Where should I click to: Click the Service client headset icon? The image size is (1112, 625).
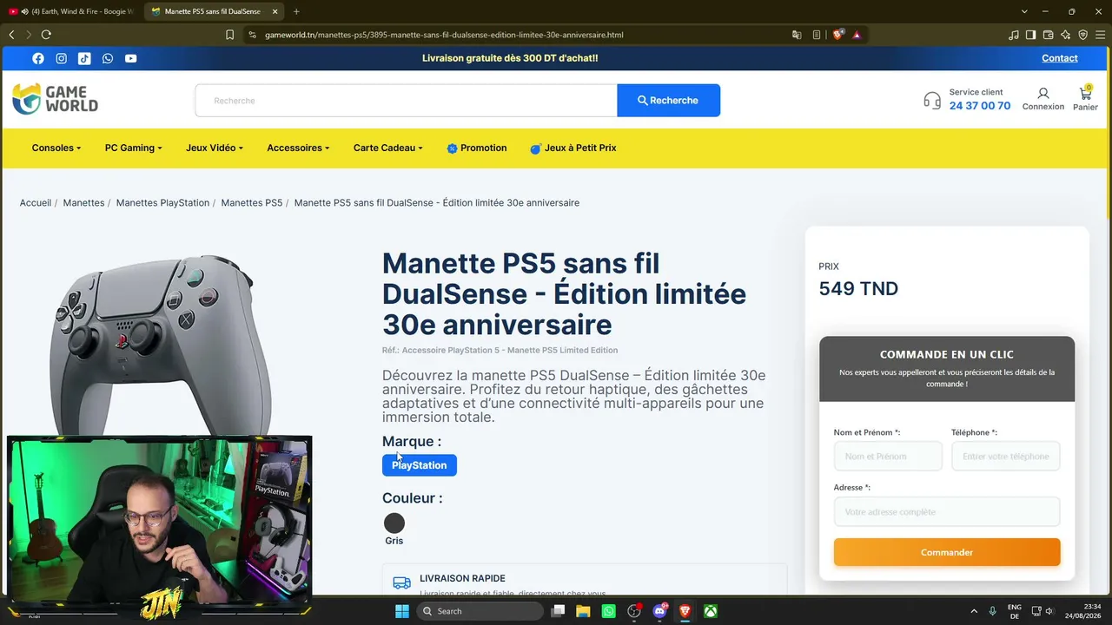click(932, 100)
